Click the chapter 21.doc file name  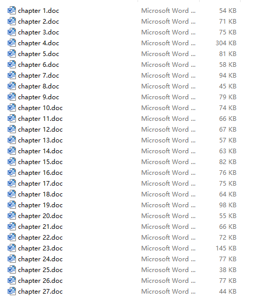click(41, 227)
